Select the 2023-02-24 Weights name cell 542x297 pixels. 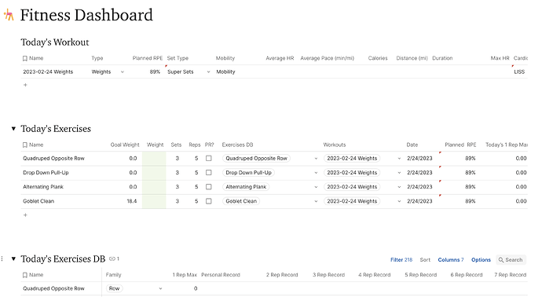[48, 72]
